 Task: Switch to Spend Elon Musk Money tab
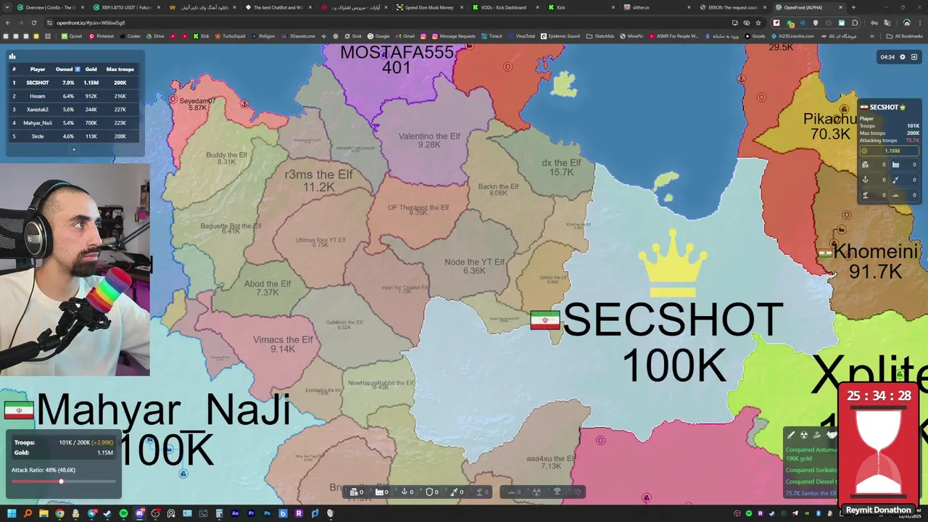coord(431,7)
